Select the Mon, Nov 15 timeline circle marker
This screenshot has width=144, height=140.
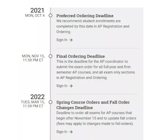click(x=50, y=56)
